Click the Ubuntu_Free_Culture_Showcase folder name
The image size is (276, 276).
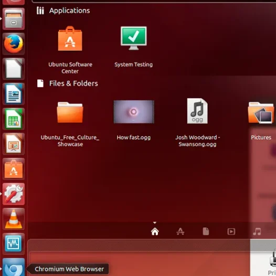(x=70, y=141)
